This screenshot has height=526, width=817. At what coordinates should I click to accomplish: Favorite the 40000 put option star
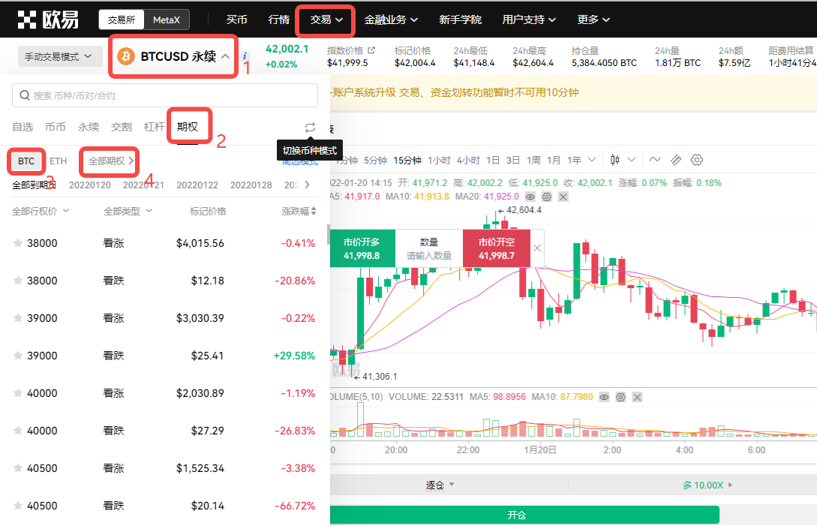[18, 431]
